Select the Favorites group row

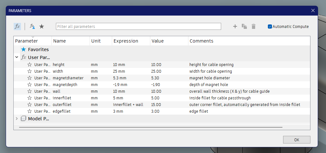(x=162, y=50)
